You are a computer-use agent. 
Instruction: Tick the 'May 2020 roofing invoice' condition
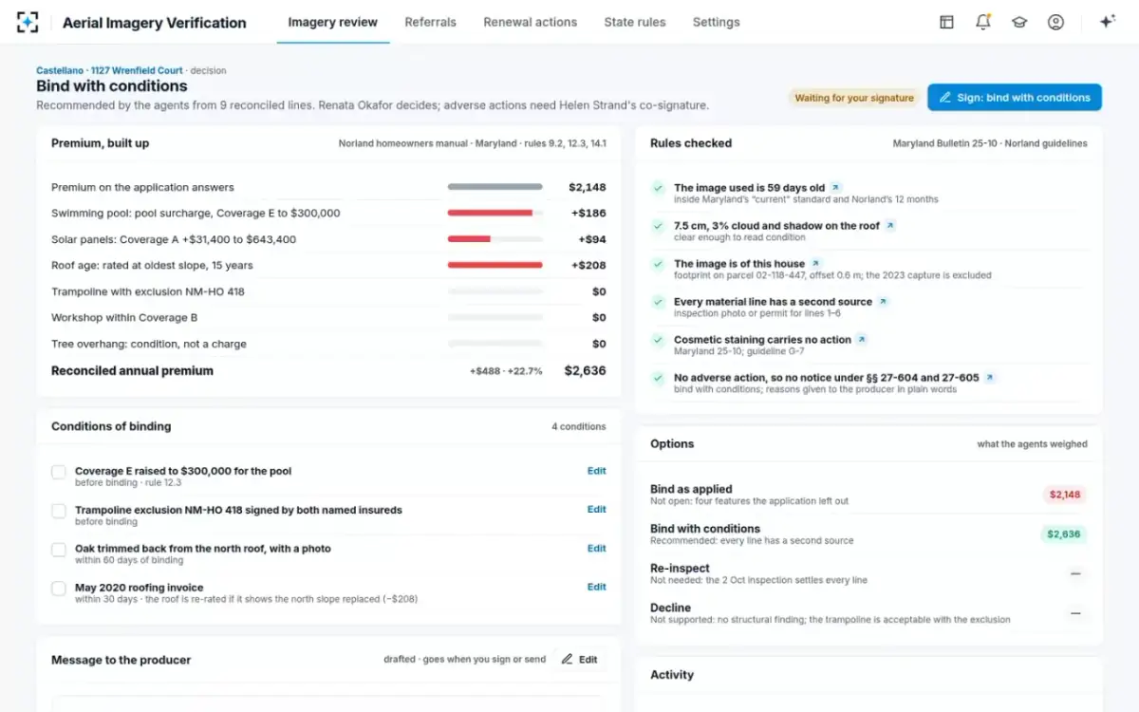(59, 589)
